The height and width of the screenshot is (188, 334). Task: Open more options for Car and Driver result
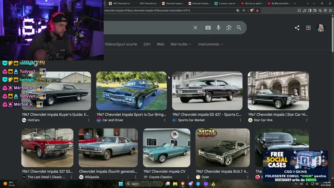tap(164, 120)
